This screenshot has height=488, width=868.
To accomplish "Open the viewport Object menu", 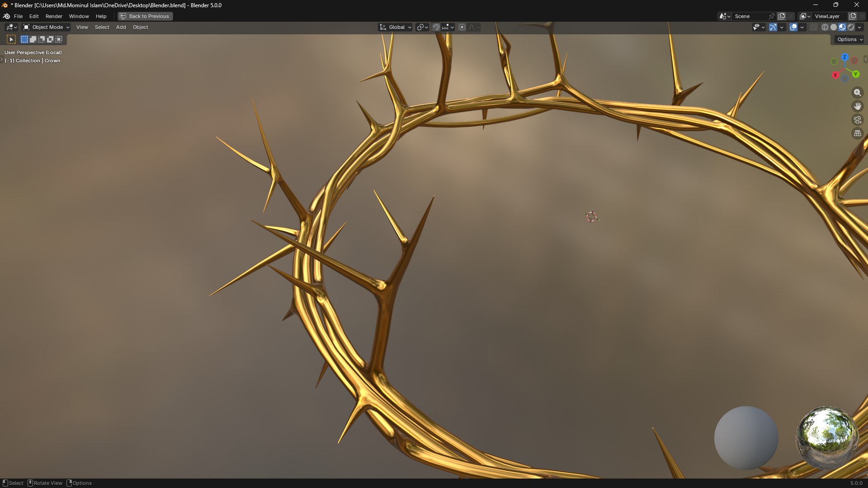I will click(x=140, y=27).
